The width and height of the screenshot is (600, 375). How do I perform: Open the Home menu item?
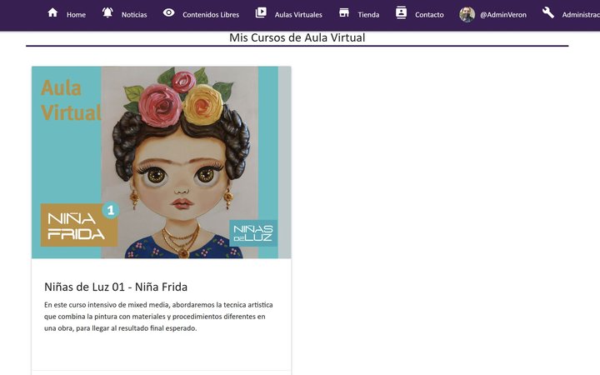pyautogui.click(x=76, y=15)
